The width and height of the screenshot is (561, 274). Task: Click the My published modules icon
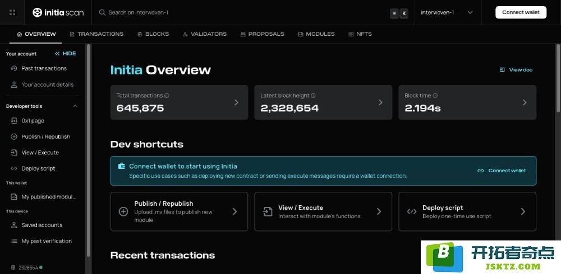14,197
